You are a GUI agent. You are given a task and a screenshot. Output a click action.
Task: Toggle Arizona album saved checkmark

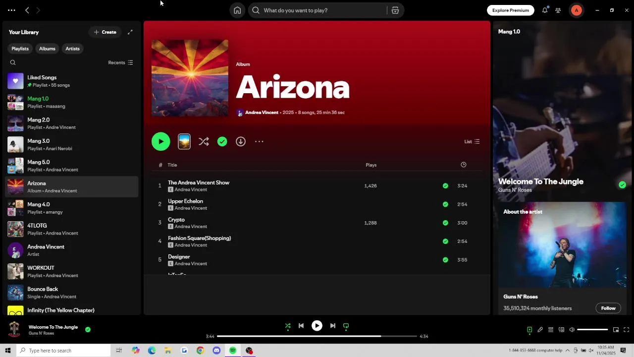point(222,142)
